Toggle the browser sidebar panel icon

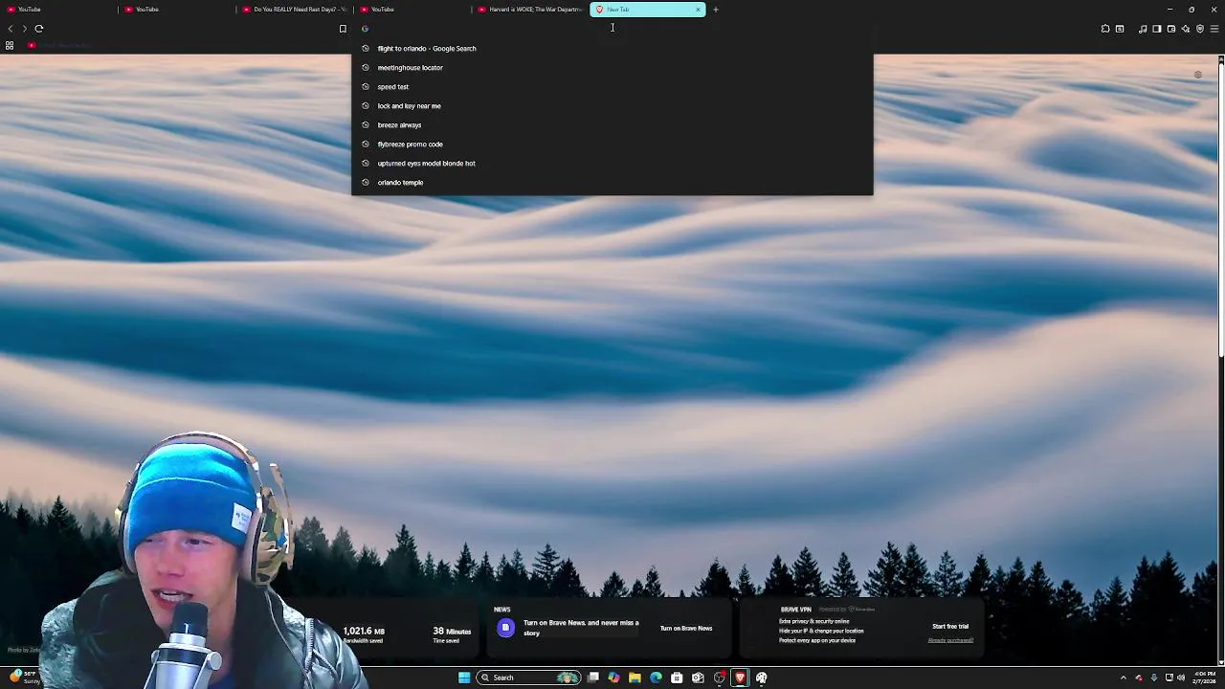(x=1157, y=29)
